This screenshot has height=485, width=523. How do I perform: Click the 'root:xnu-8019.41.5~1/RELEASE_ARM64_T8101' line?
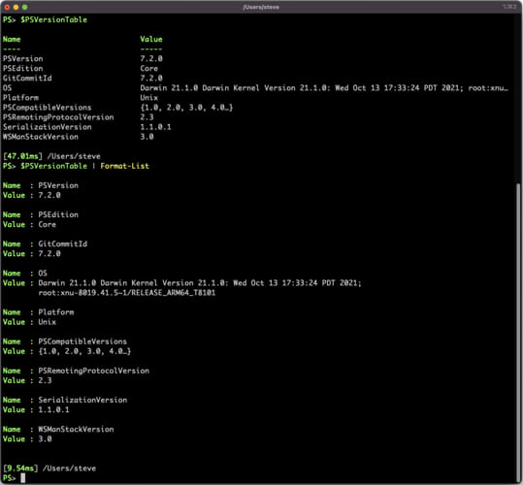127,293
